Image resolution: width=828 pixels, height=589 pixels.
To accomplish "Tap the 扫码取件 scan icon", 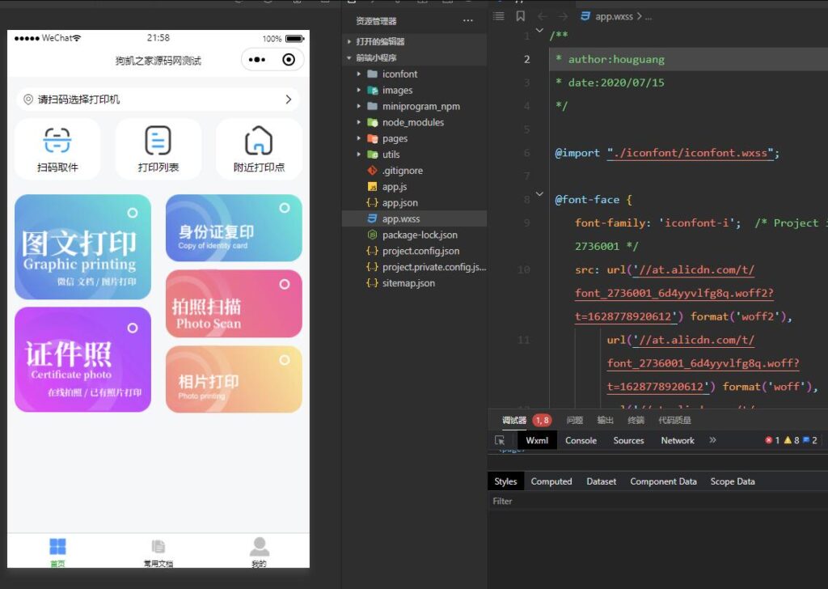I will (57, 141).
